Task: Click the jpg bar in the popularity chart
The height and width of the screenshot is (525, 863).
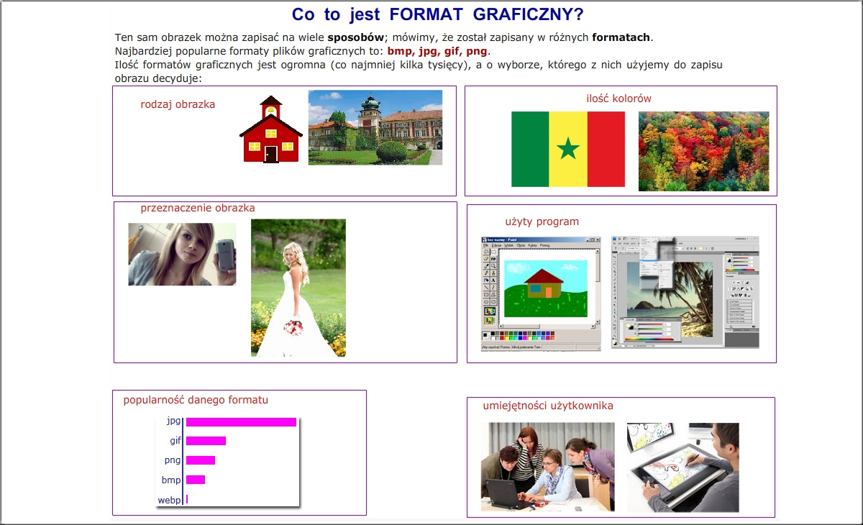Action: (x=241, y=422)
